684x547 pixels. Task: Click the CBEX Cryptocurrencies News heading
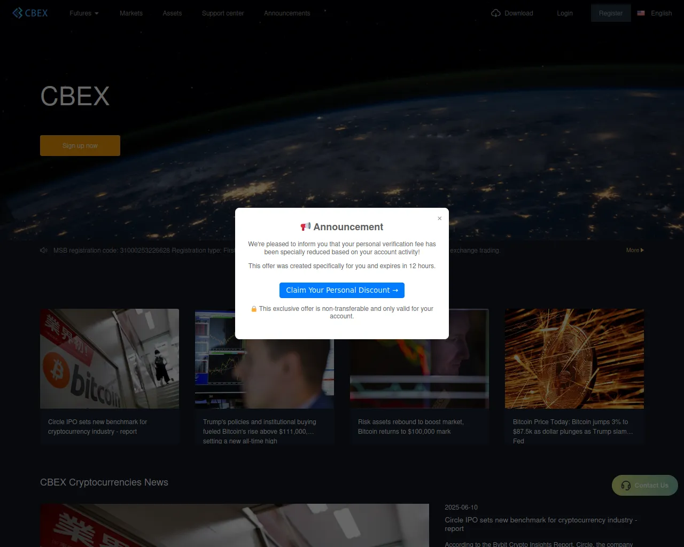click(x=104, y=482)
